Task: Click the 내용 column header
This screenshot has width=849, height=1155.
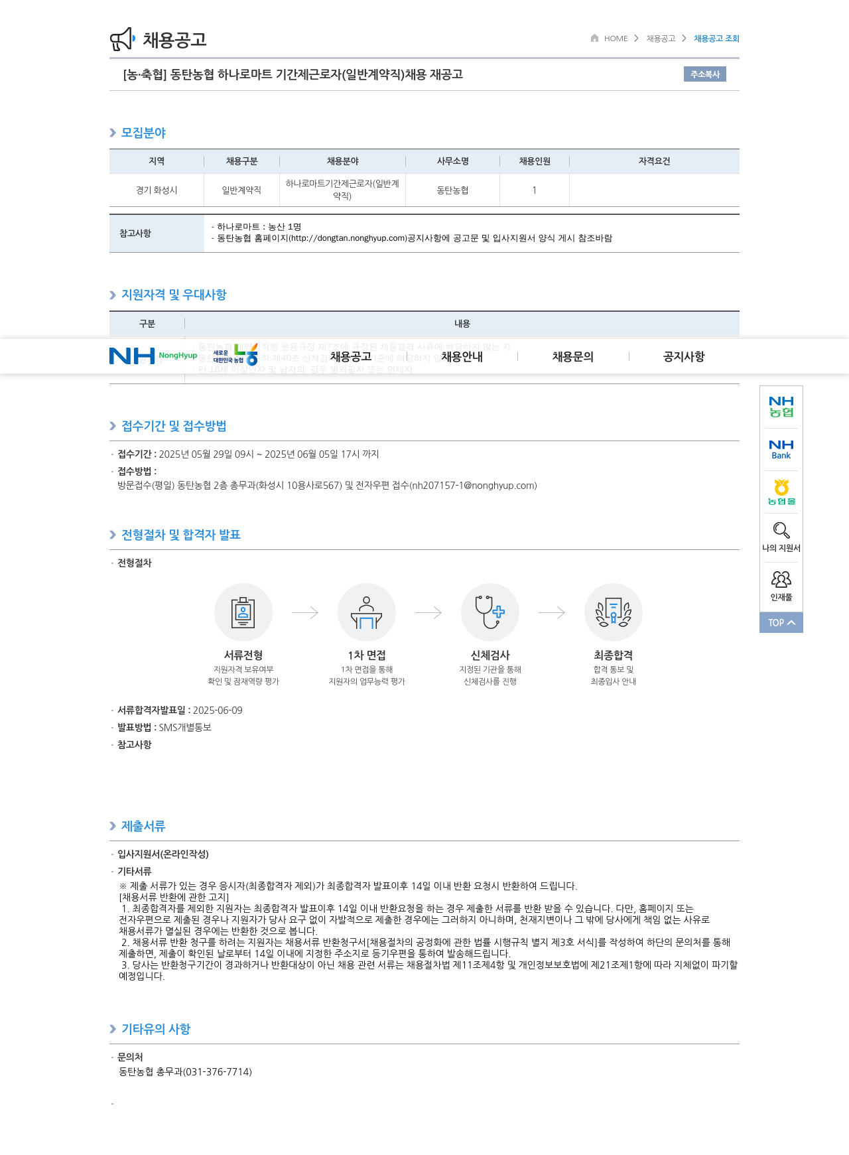Action: point(462,324)
